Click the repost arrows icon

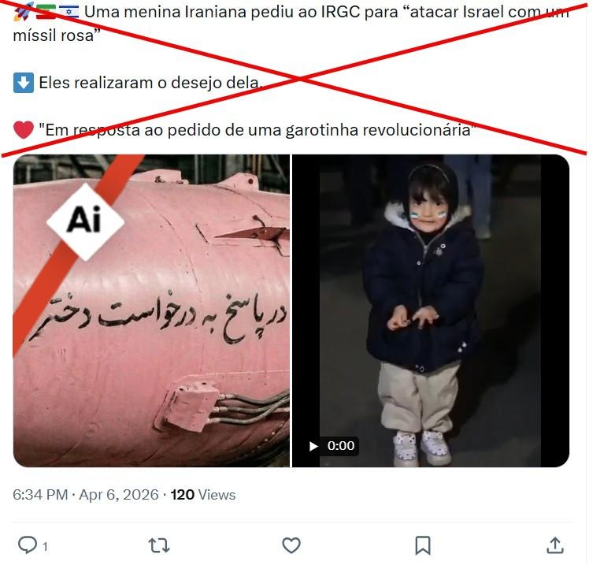159,545
